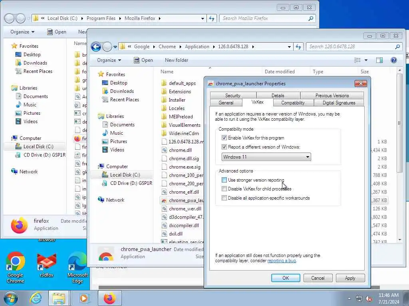Open the reporting a bug link
The width and height of the screenshot is (409, 306).
pos(282,261)
